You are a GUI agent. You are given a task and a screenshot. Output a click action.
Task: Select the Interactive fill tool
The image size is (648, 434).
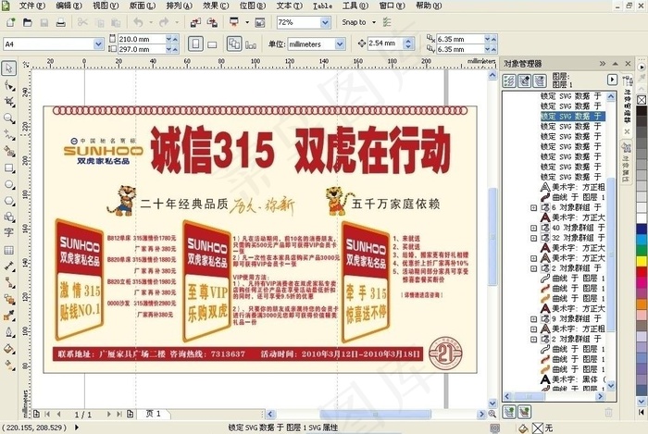click(x=8, y=365)
